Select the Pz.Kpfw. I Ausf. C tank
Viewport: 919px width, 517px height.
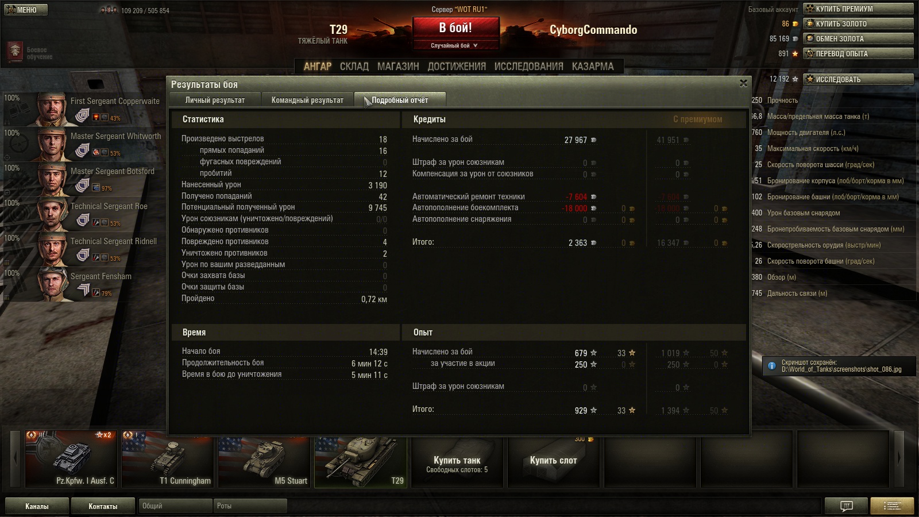click(x=71, y=459)
